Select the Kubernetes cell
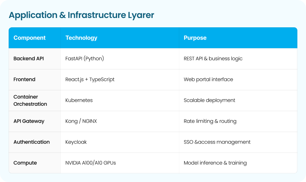 pyautogui.click(x=79, y=100)
